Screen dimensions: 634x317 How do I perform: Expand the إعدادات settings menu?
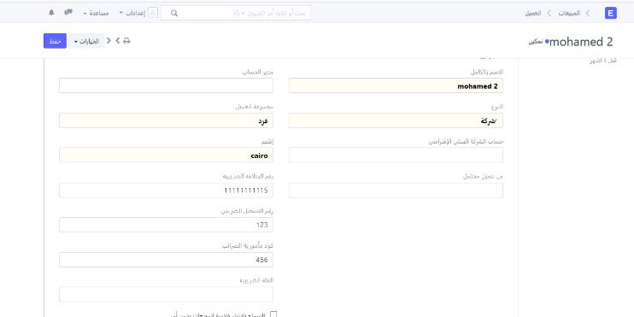132,13
